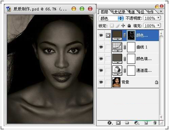Open the 颜色 blend mode dropdown
The width and height of the screenshot is (169, 130).
[x=111, y=18]
